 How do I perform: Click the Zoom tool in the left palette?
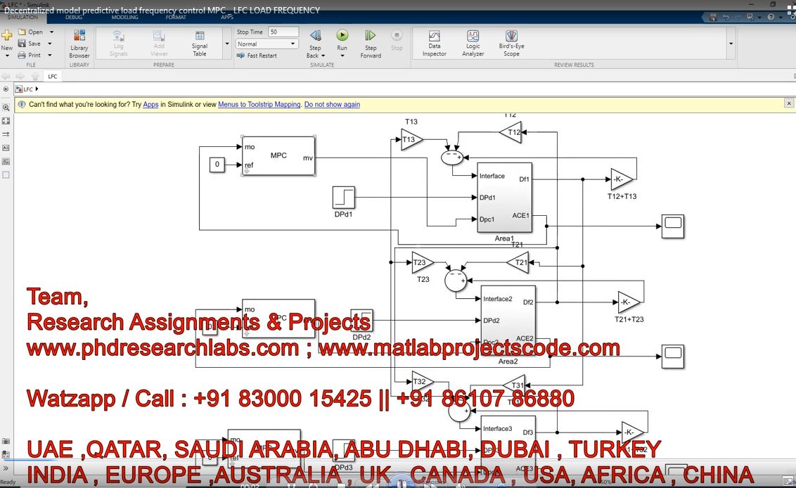click(6, 108)
